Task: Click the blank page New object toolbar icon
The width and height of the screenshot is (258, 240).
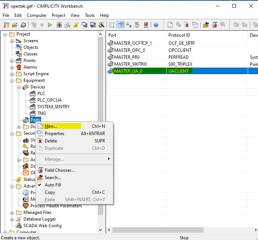Action: tap(170, 25)
